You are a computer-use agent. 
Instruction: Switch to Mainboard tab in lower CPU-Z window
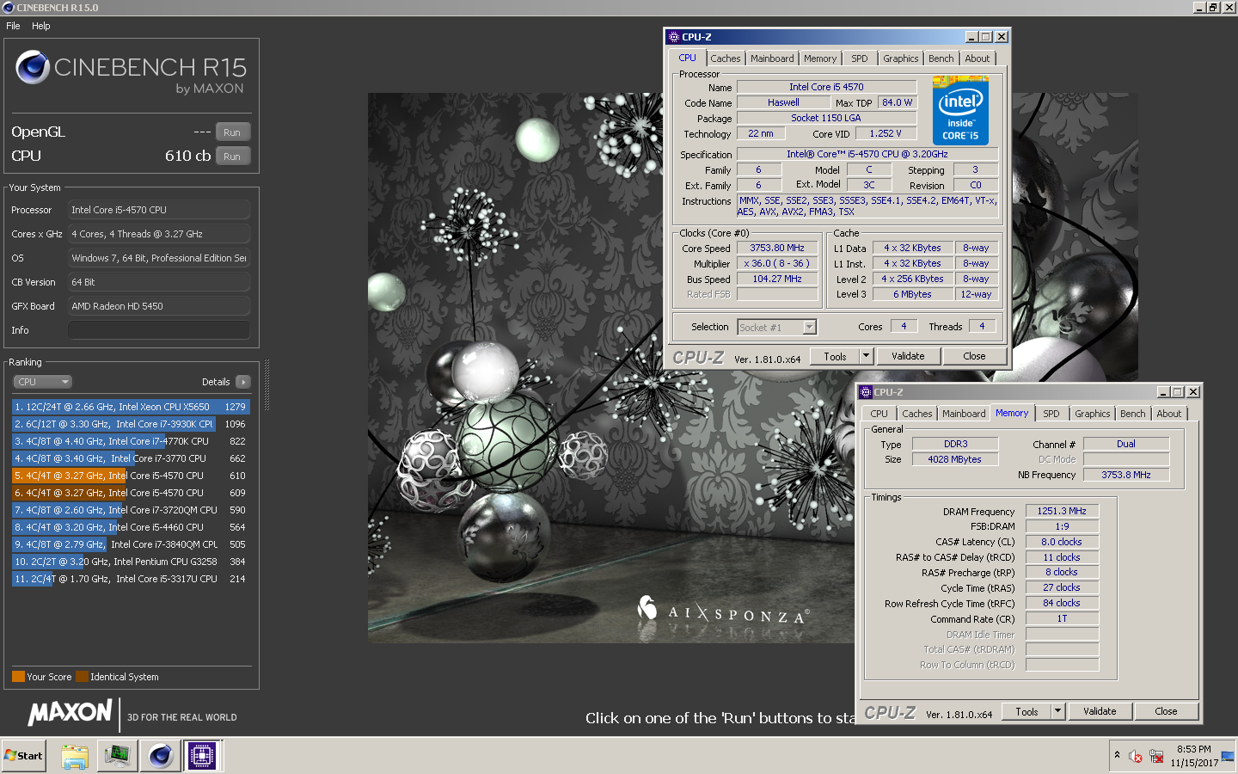964,414
